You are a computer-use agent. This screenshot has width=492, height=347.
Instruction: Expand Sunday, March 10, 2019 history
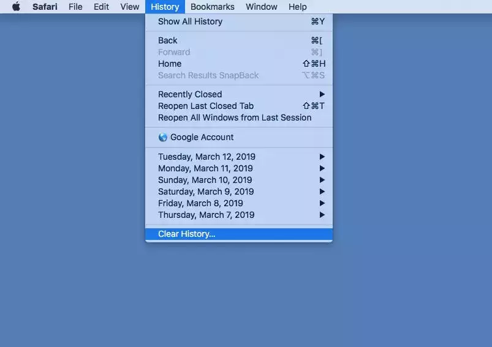coord(239,180)
